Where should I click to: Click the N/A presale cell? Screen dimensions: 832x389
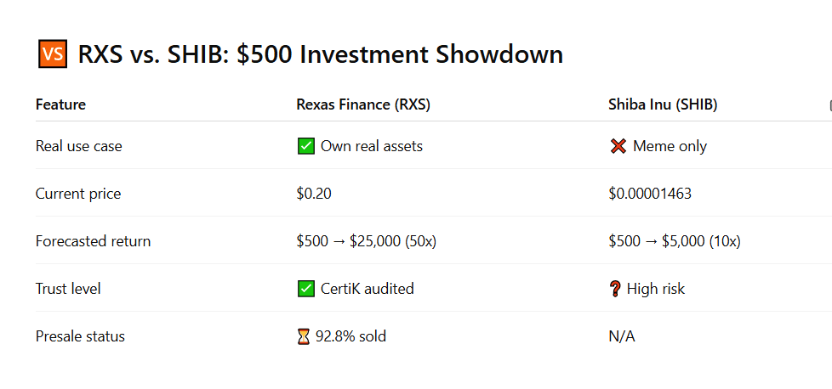pos(622,336)
